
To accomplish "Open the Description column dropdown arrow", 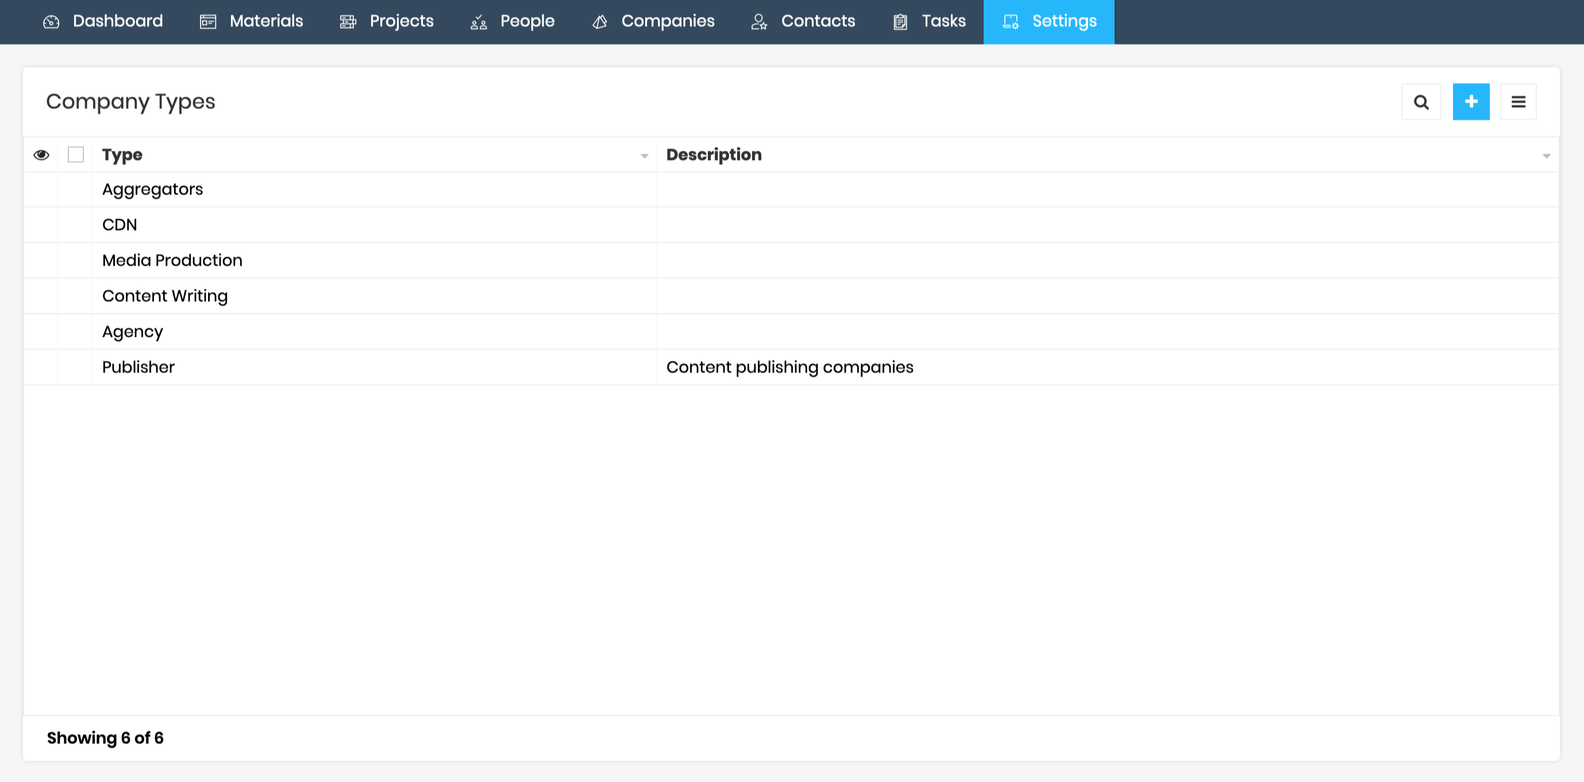I will tap(1546, 156).
